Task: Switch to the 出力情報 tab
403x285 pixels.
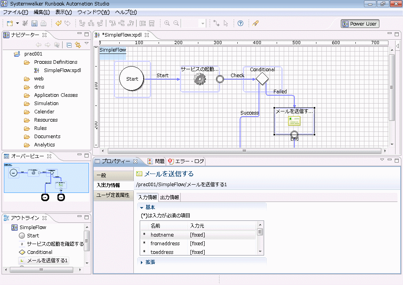Action: click(170, 197)
